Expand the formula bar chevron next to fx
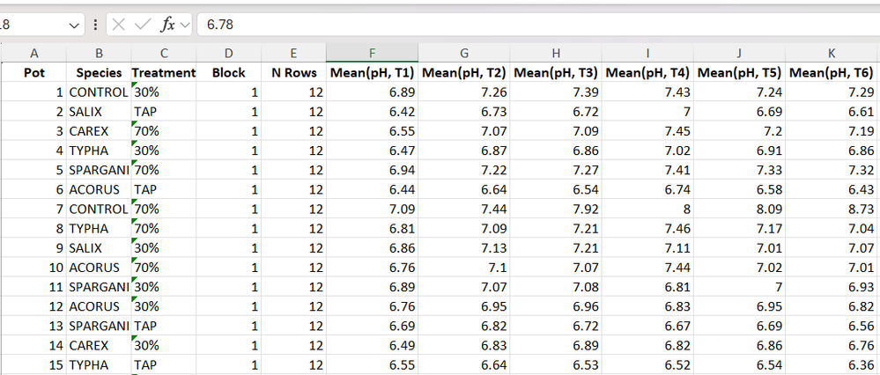The image size is (880, 375). [x=185, y=26]
